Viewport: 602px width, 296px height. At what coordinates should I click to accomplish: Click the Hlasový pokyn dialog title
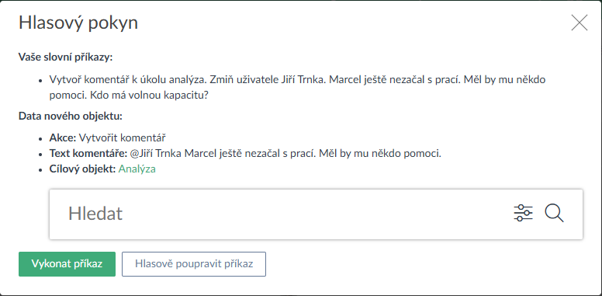78,23
